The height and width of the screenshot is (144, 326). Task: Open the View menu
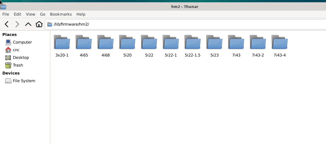30,14
